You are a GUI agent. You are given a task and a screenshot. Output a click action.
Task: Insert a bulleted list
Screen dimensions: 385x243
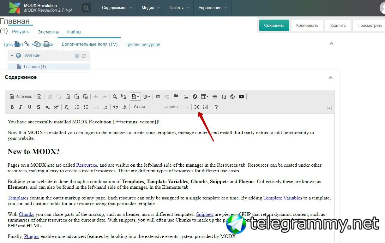pyautogui.click(x=86, y=107)
